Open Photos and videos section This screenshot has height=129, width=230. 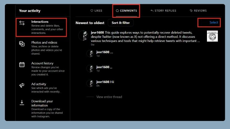click(x=44, y=42)
